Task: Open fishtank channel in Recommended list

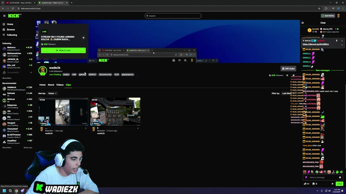Action: (x=17, y=94)
